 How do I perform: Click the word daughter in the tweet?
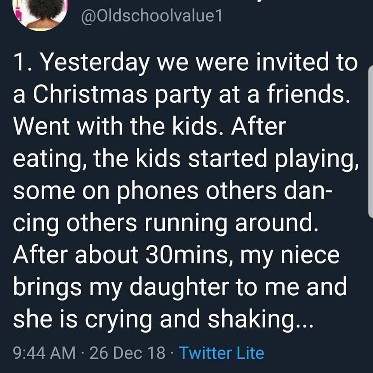(x=179, y=288)
